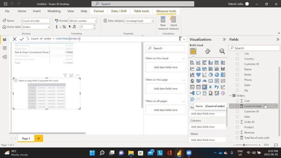
Task: Open the currency symbol dropdown arrow
Action: (x=60, y=27)
